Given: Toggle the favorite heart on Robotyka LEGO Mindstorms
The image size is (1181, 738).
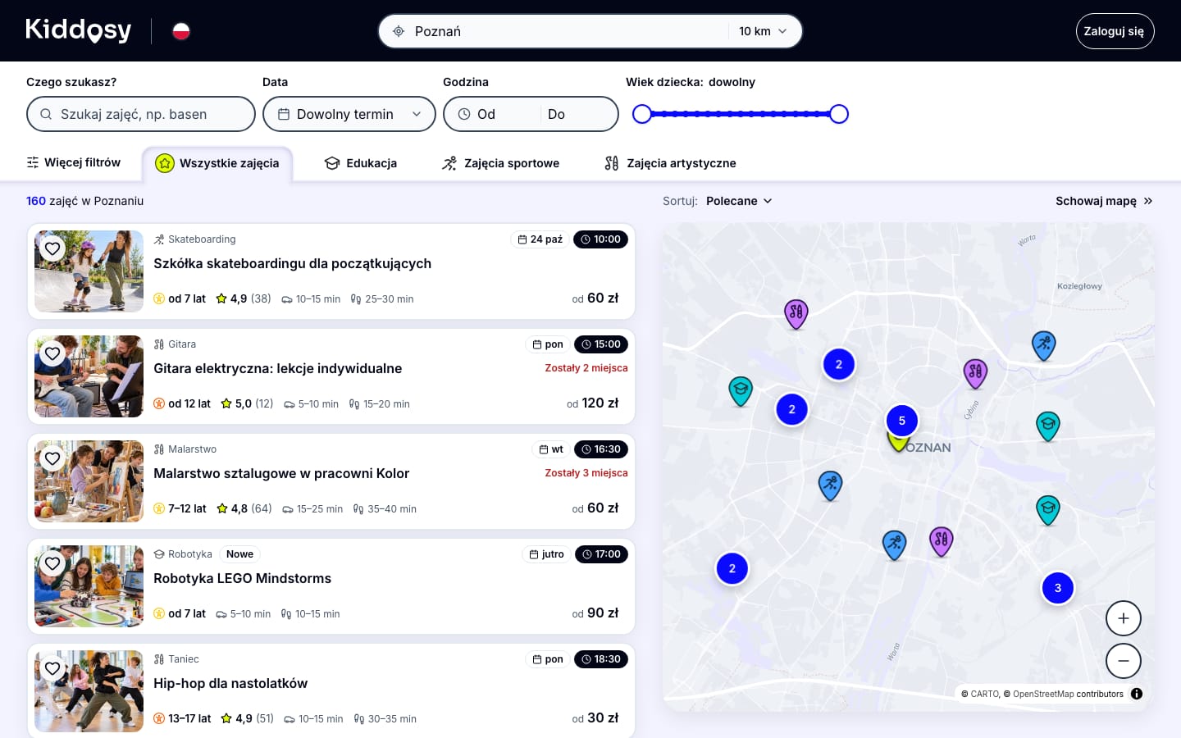Looking at the screenshot, I should (x=52, y=563).
